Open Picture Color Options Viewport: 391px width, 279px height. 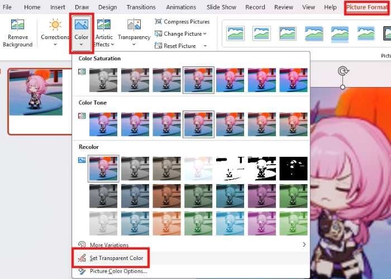118,271
